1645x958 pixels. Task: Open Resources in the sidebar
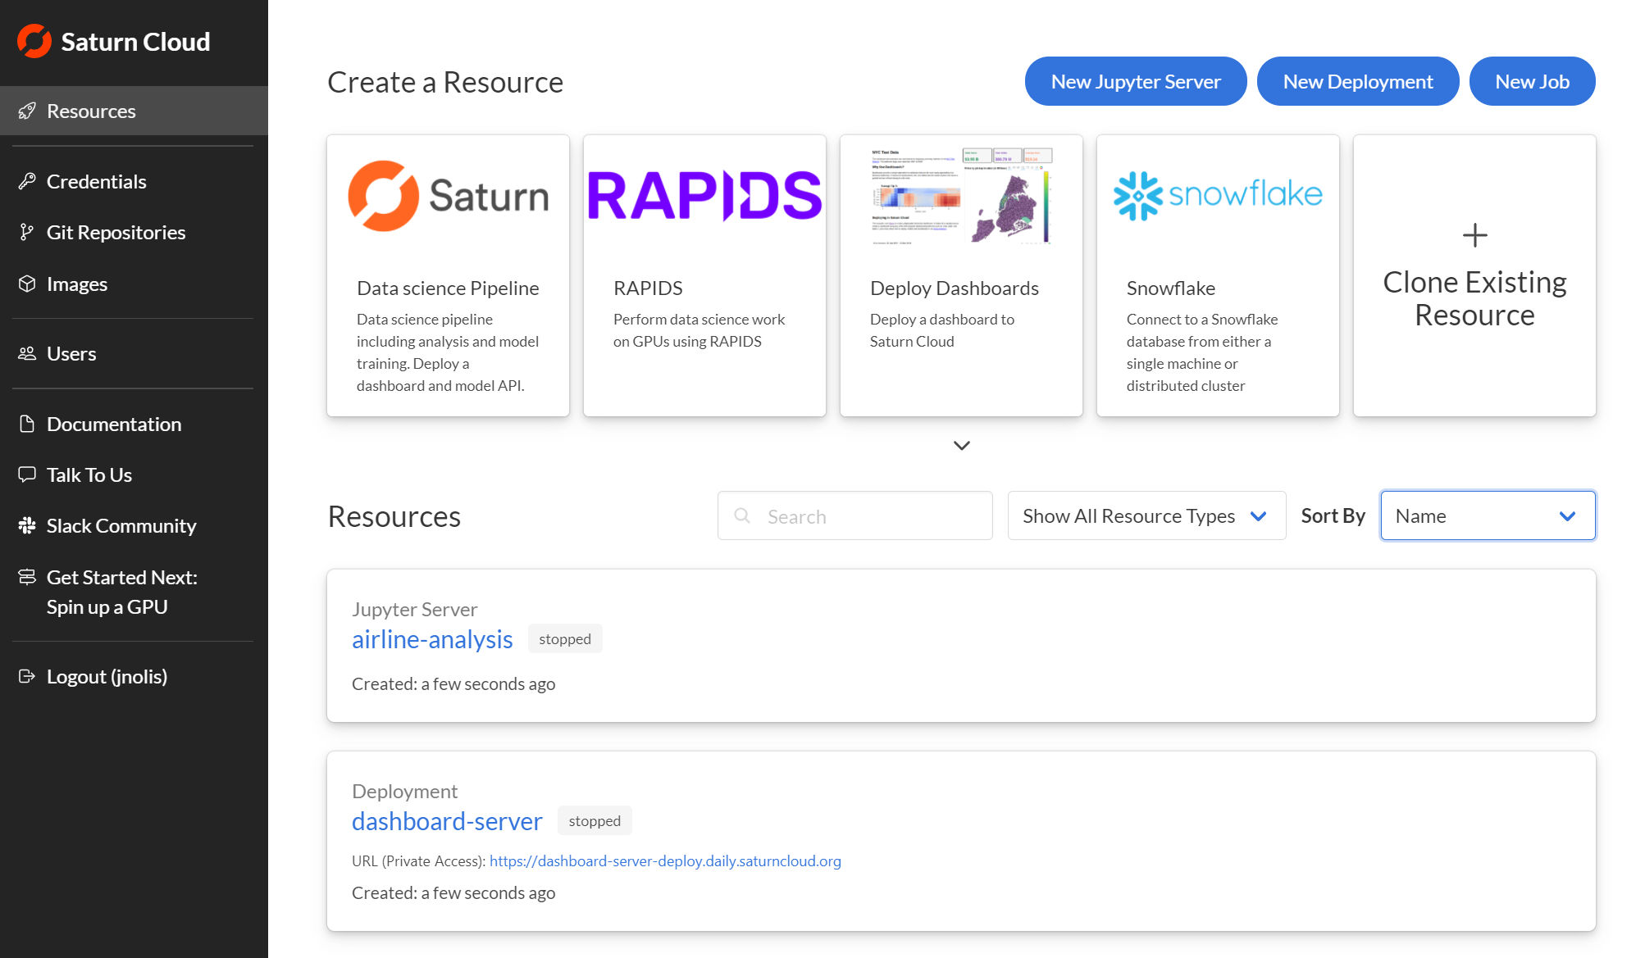[x=91, y=111]
